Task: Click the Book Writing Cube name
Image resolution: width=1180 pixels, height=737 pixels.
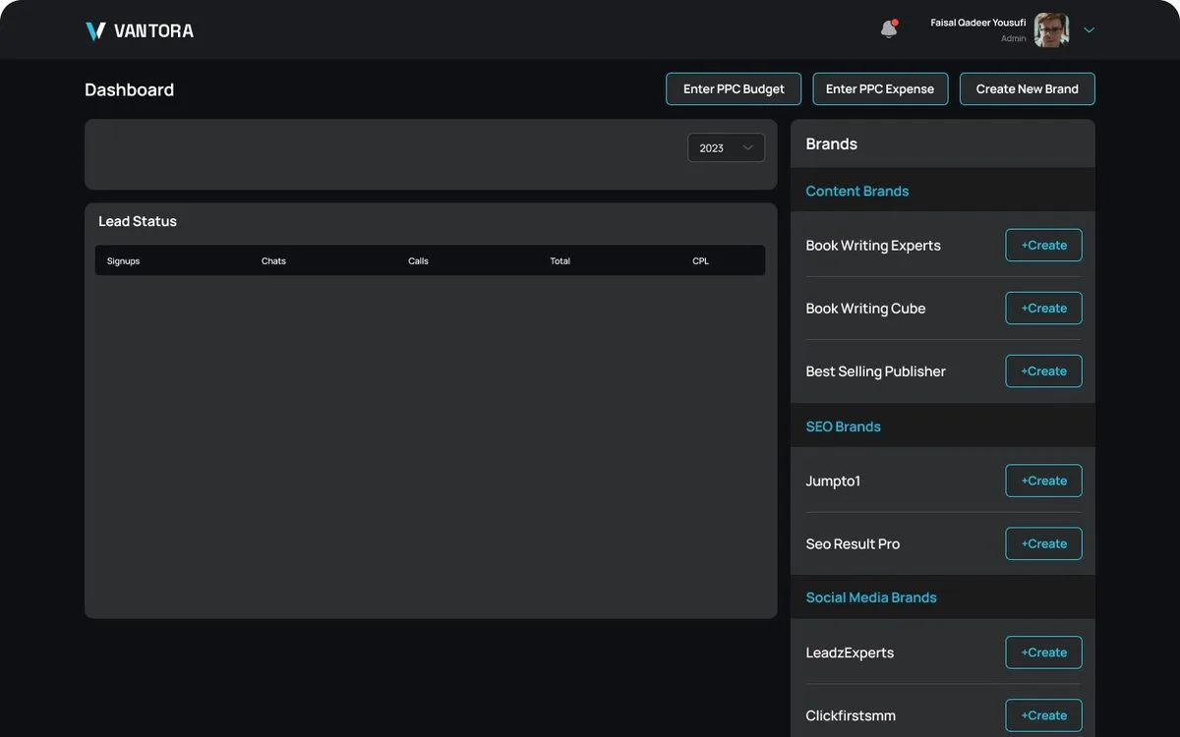Action: pyautogui.click(x=865, y=309)
